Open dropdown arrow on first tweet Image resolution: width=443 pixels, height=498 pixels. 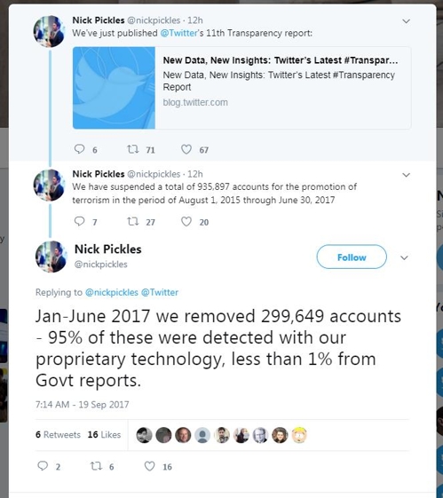coord(407,21)
